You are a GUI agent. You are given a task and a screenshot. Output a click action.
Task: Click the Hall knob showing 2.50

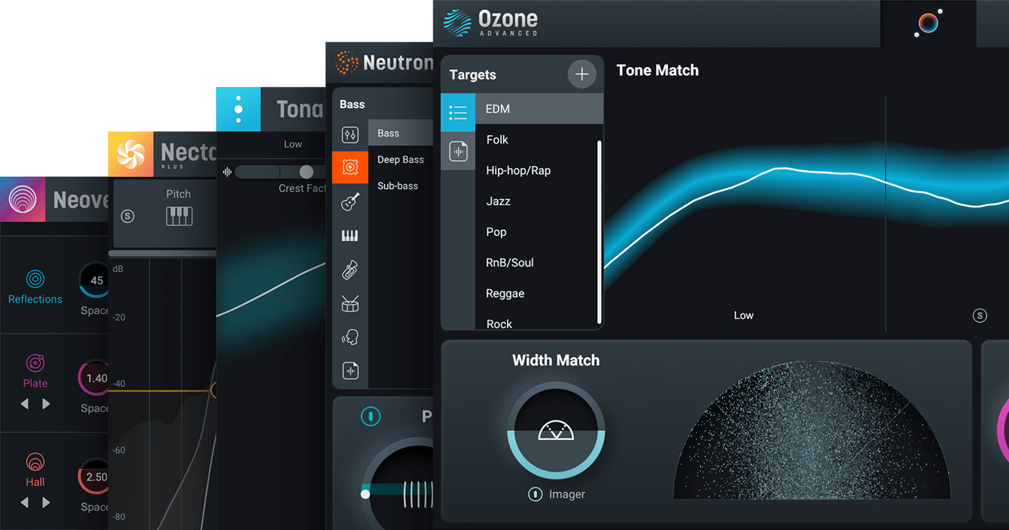tap(94, 477)
